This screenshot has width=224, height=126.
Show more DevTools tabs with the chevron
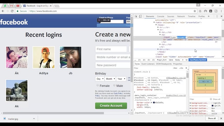pos(209,16)
